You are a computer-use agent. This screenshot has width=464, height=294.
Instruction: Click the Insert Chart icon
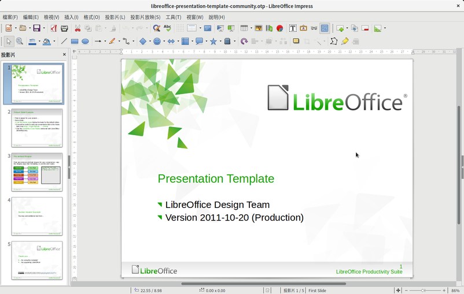point(279,28)
